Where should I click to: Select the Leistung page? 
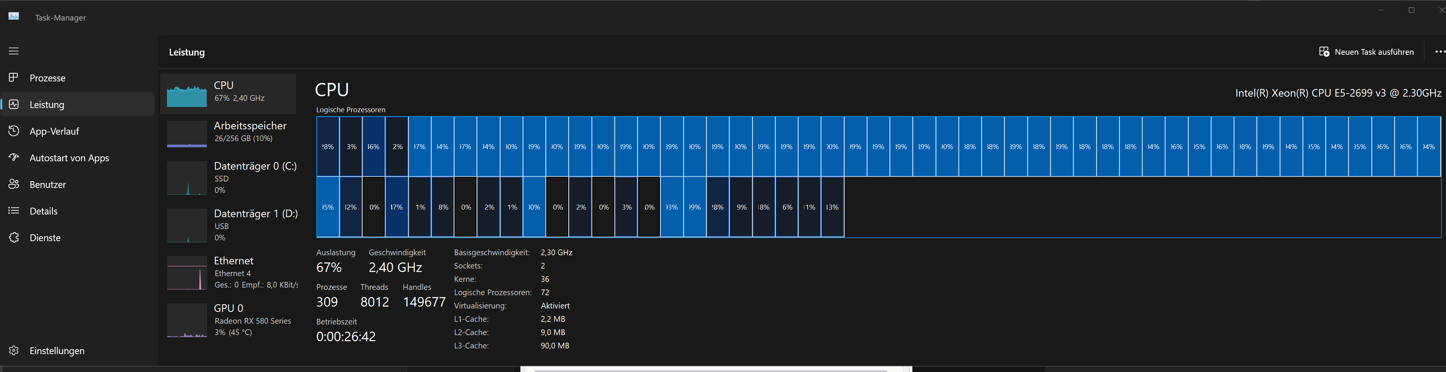[x=78, y=104]
